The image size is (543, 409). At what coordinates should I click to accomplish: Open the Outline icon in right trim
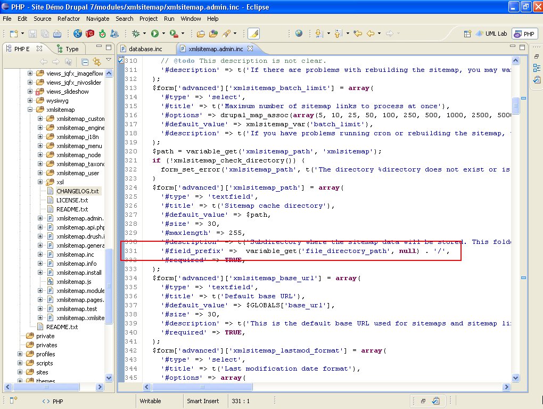point(537,68)
